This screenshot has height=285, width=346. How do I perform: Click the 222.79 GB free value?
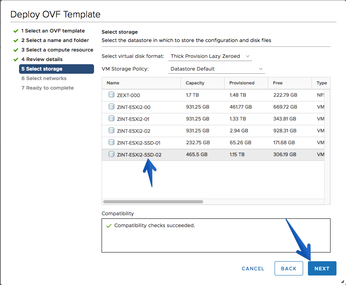tap(285, 95)
